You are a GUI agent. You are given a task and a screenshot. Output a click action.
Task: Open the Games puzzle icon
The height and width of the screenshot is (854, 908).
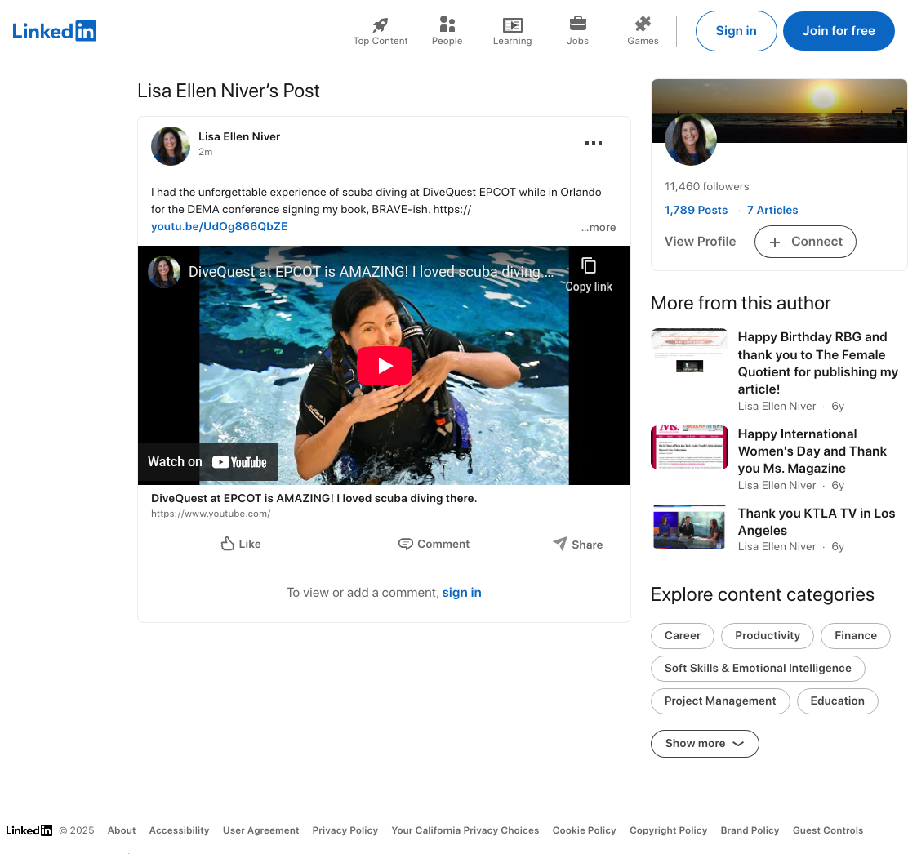pos(643,24)
